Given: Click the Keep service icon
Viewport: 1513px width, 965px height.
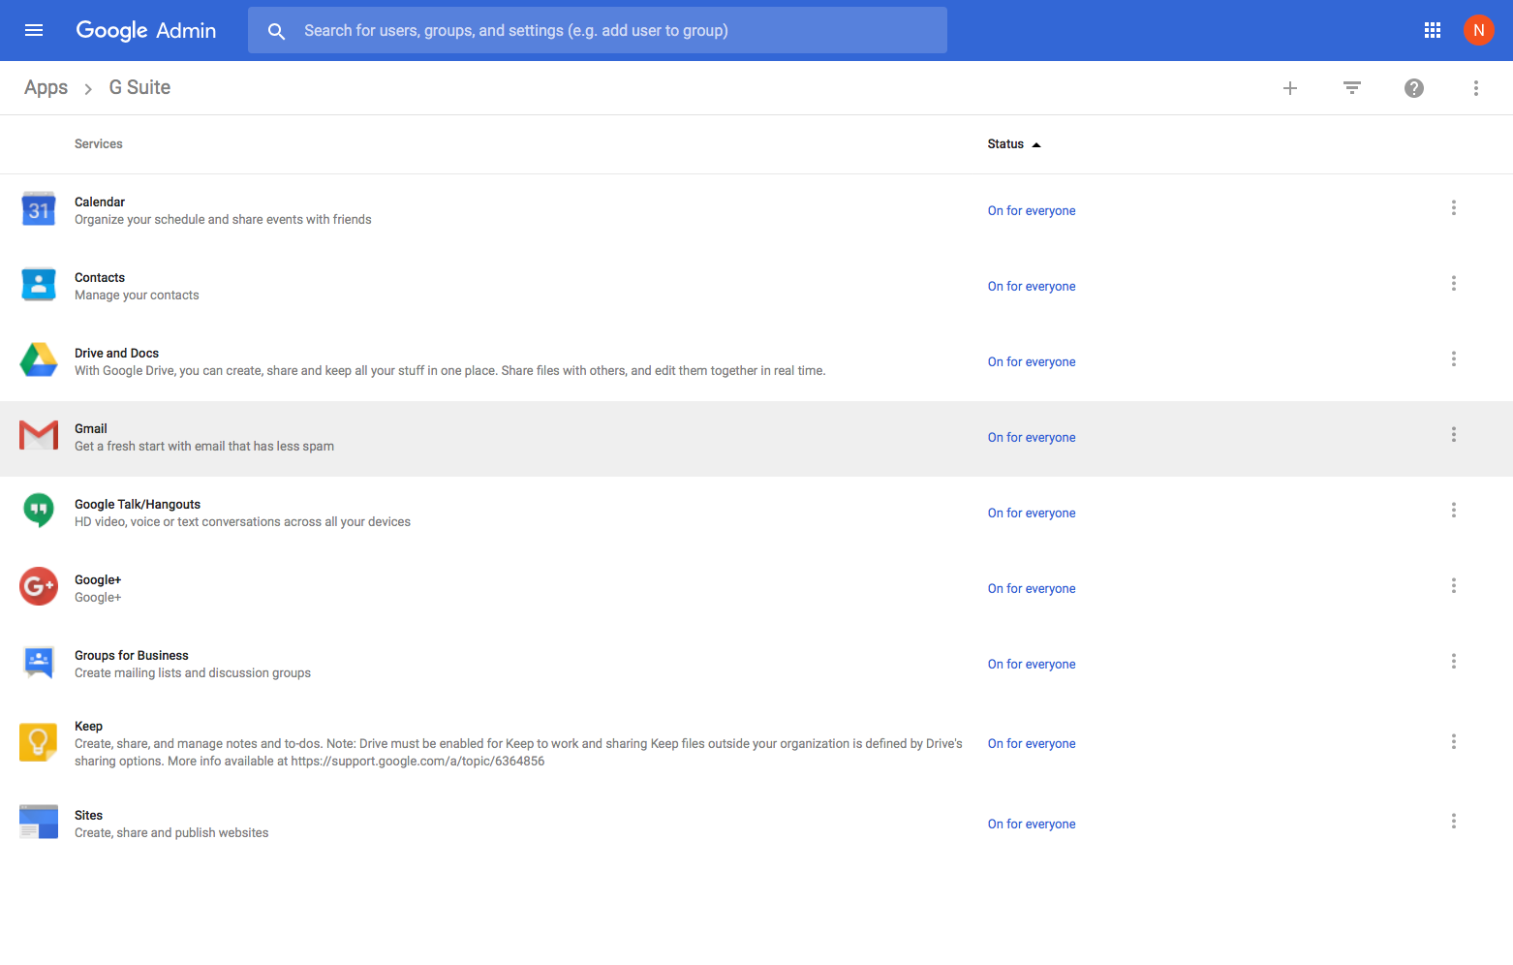Looking at the screenshot, I should point(38,741).
